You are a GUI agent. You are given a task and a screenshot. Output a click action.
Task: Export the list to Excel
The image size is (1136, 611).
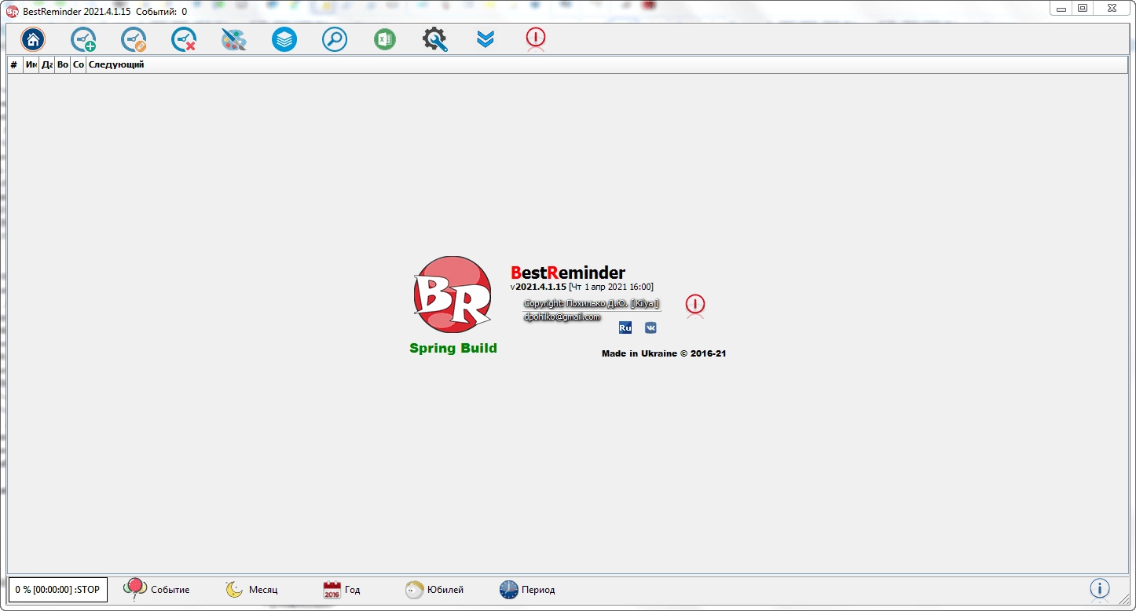pyautogui.click(x=385, y=39)
